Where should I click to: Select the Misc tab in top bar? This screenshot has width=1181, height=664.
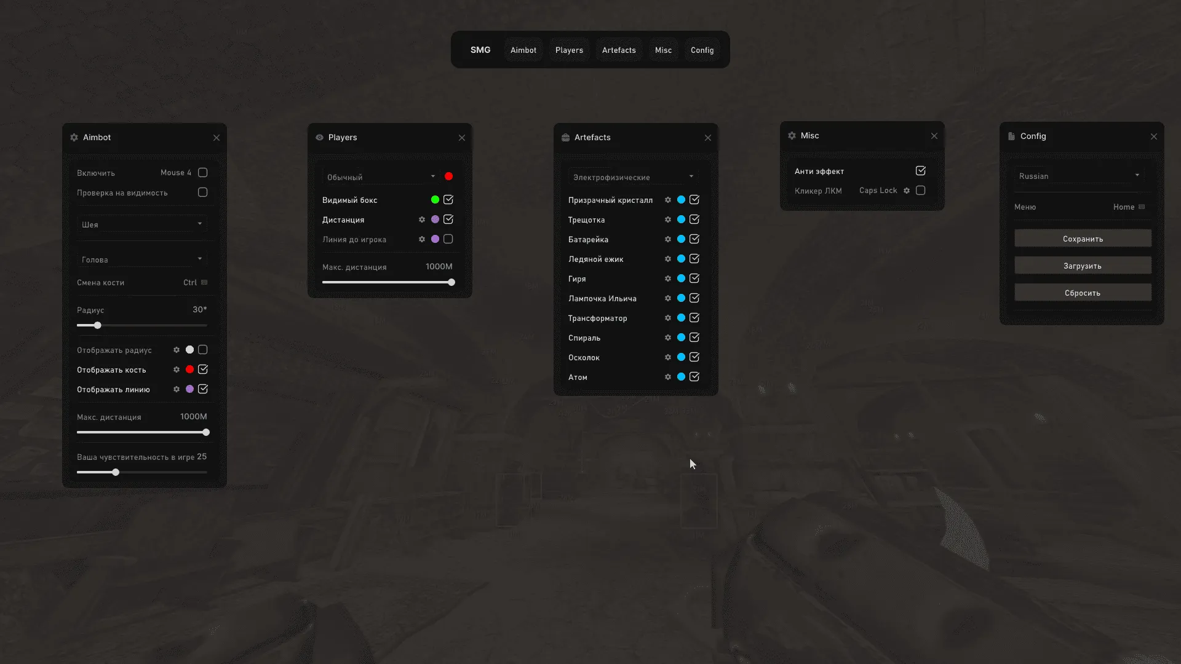663,50
